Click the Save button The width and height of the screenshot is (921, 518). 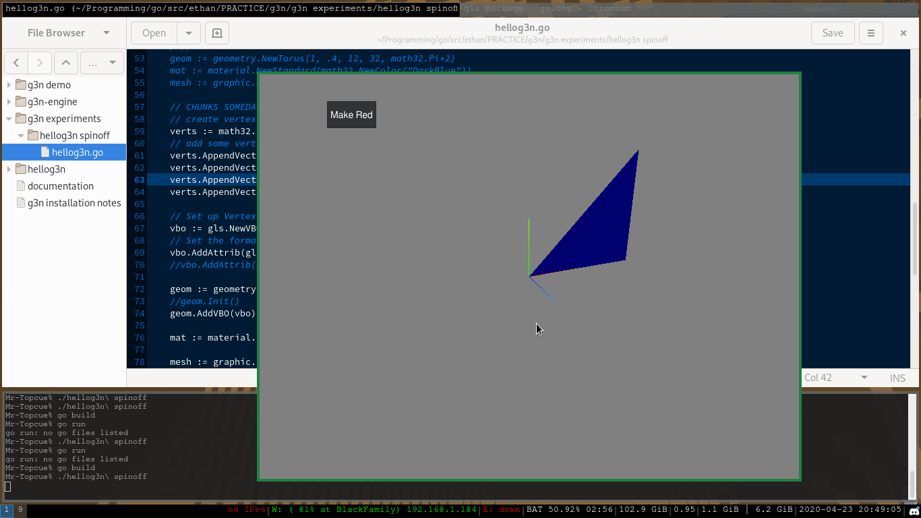tap(832, 33)
